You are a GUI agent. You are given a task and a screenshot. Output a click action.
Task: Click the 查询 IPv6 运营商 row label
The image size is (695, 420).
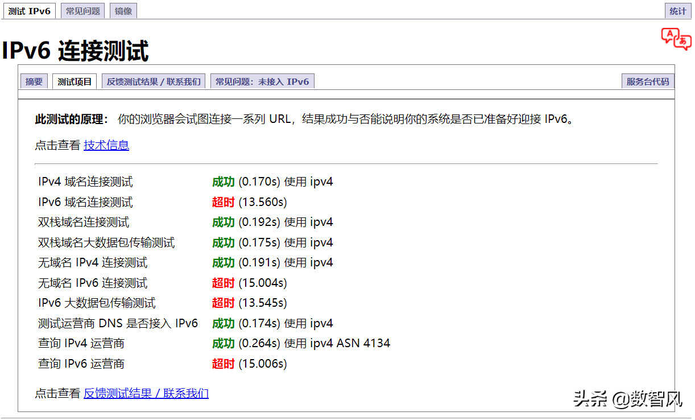pos(81,364)
